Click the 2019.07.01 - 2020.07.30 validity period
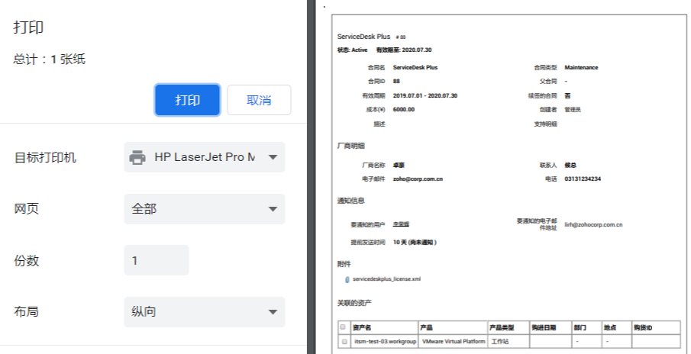Viewport: 691px width, 354px height. (x=425, y=95)
